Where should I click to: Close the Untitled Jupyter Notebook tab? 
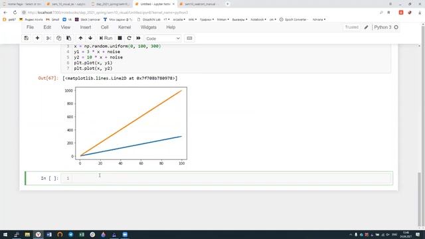pyautogui.click(x=173, y=4)
